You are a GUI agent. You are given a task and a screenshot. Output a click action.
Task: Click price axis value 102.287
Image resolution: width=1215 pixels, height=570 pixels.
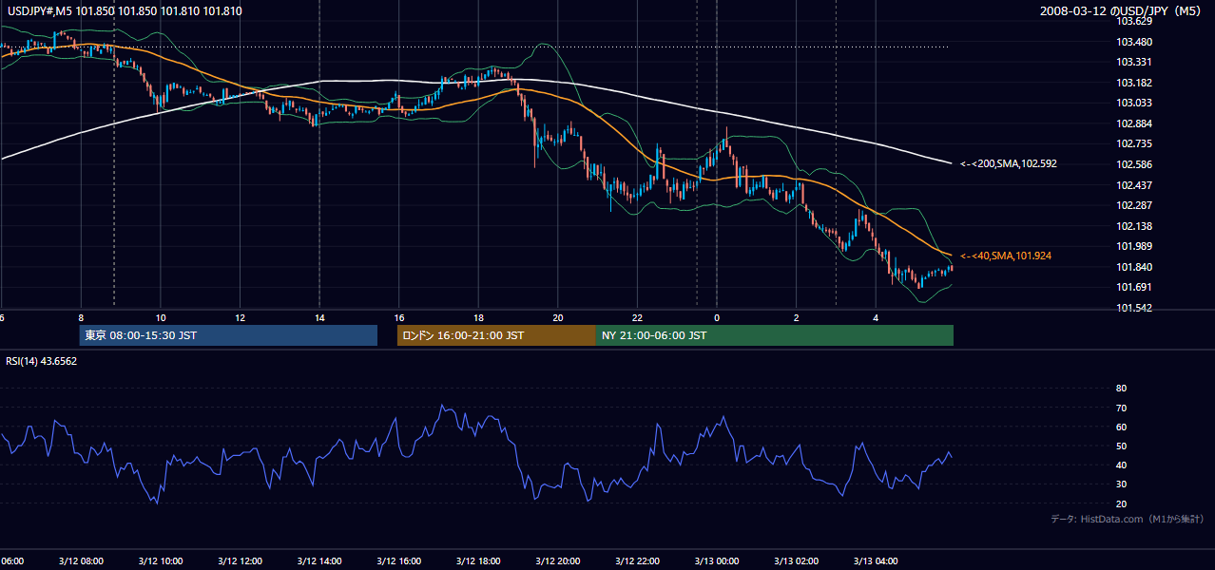coord(1133,205)
